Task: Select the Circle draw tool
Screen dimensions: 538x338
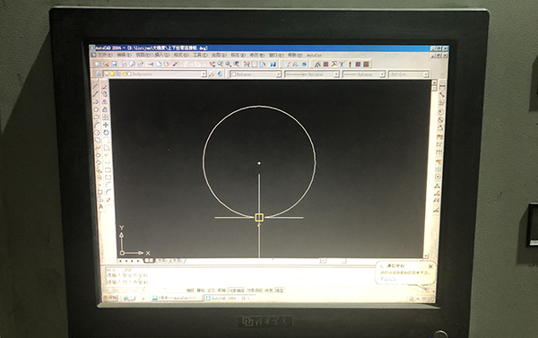Action: pos(97,133)
